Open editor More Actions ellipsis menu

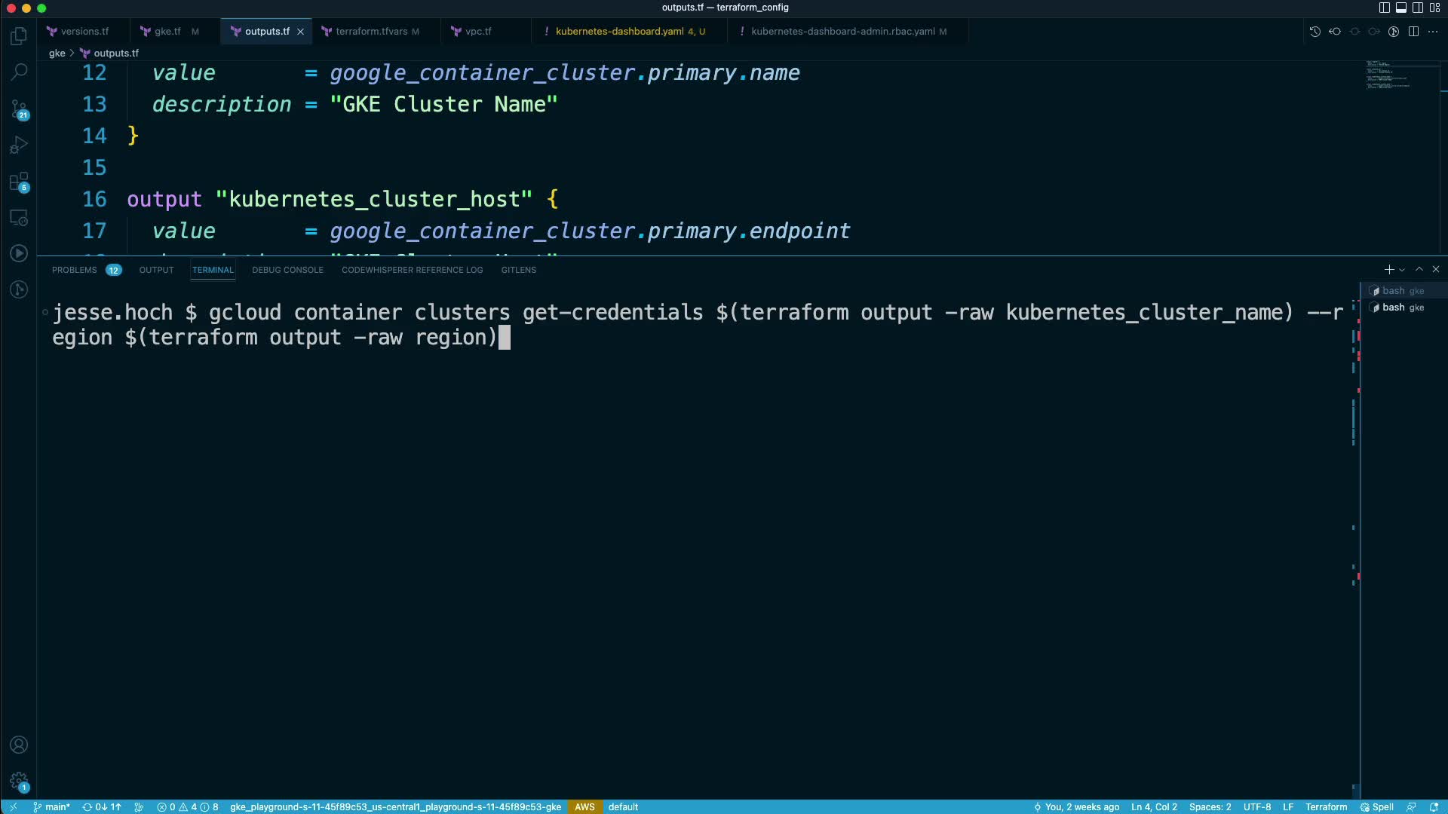[x=1433, y=32]
